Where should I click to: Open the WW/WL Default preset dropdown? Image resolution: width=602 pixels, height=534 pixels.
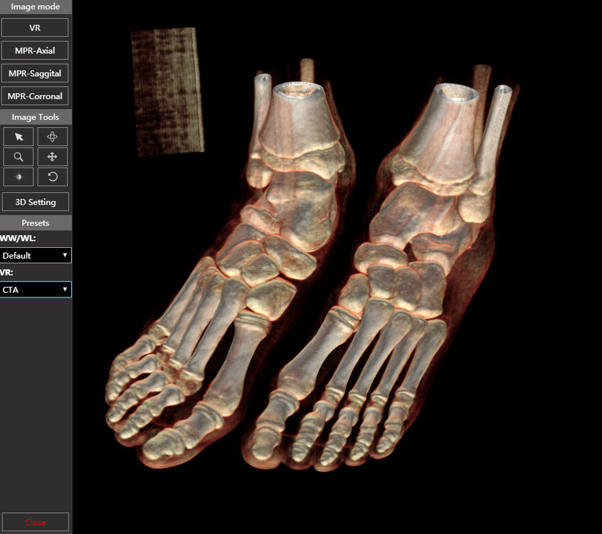point(36,255)
